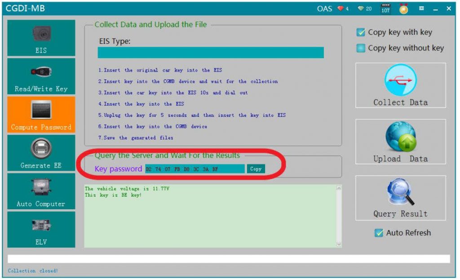
Task: Click the gold medal icon
Action: pyautogui.click(x=404, y=9)
